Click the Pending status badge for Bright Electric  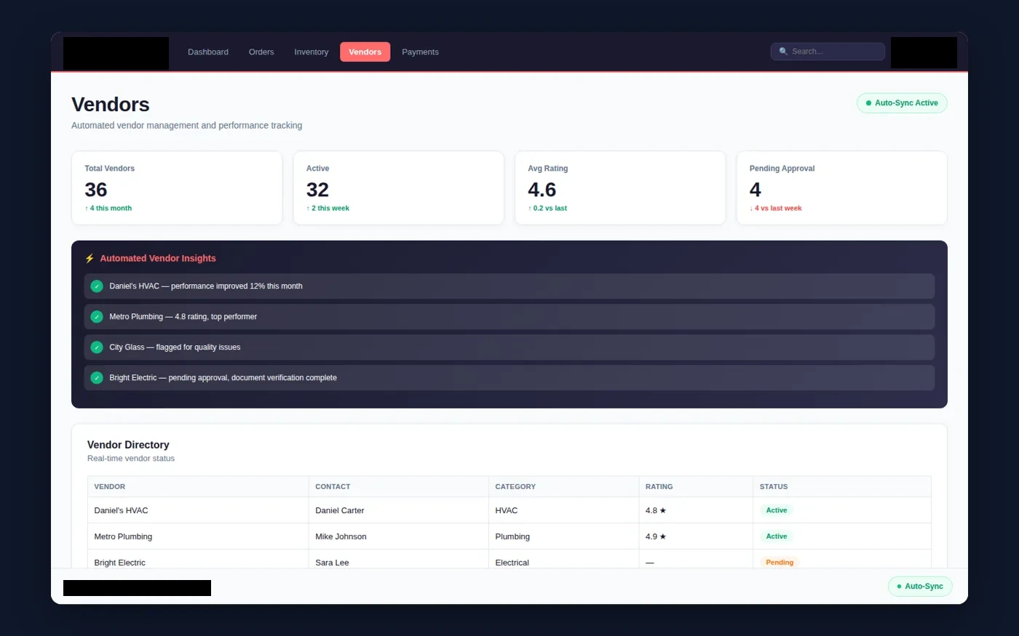(780, 563)
